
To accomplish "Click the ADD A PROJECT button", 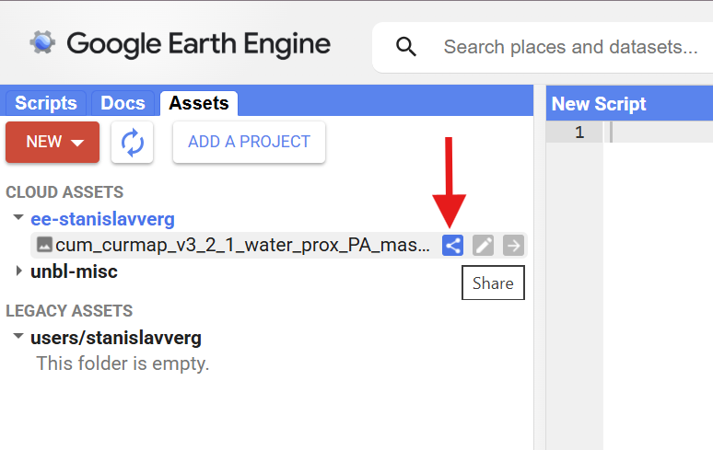I will [x=249, y=143].
